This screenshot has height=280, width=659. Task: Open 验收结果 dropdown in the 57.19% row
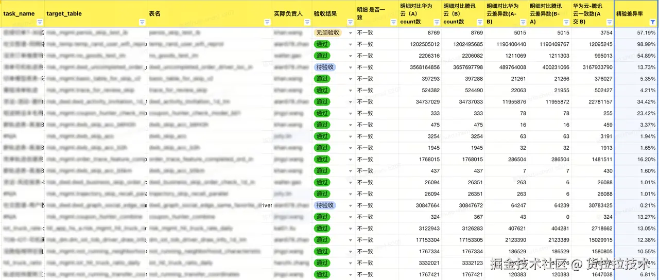coord(351,33)
